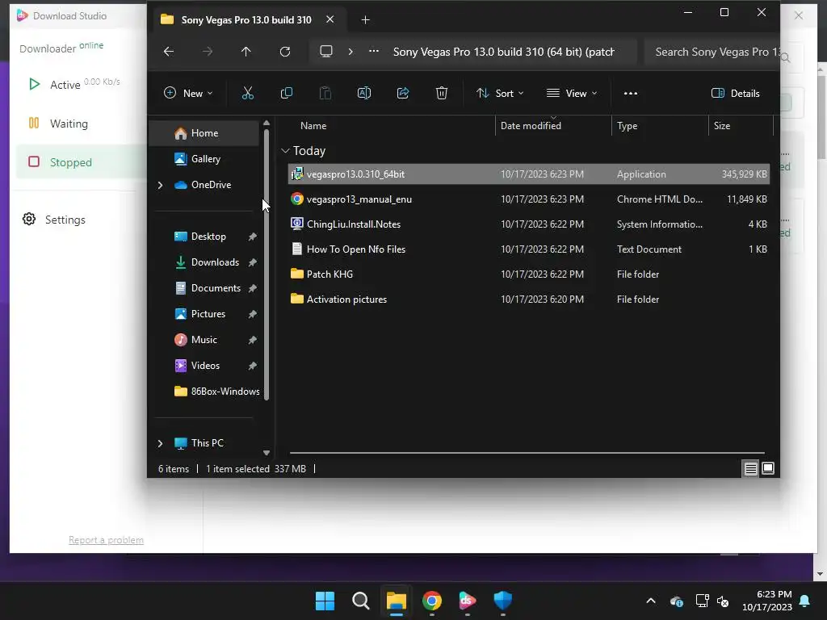Select the Patch KHG folder
The image size is (827, 620).
528,274
